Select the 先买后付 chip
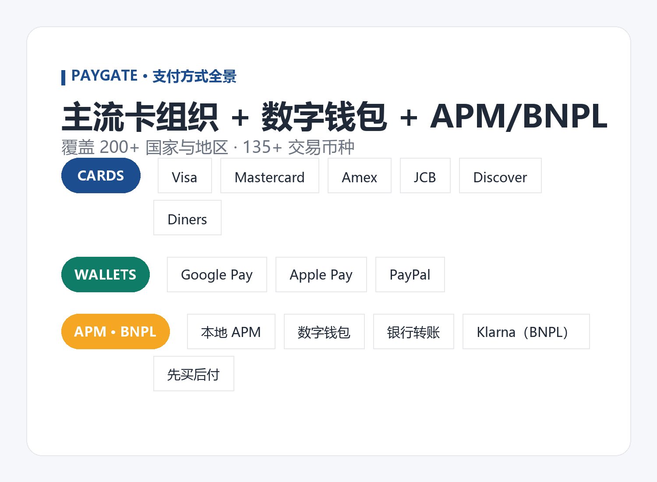The height and width of the screenshot is (482, 657). click(194, 374)
